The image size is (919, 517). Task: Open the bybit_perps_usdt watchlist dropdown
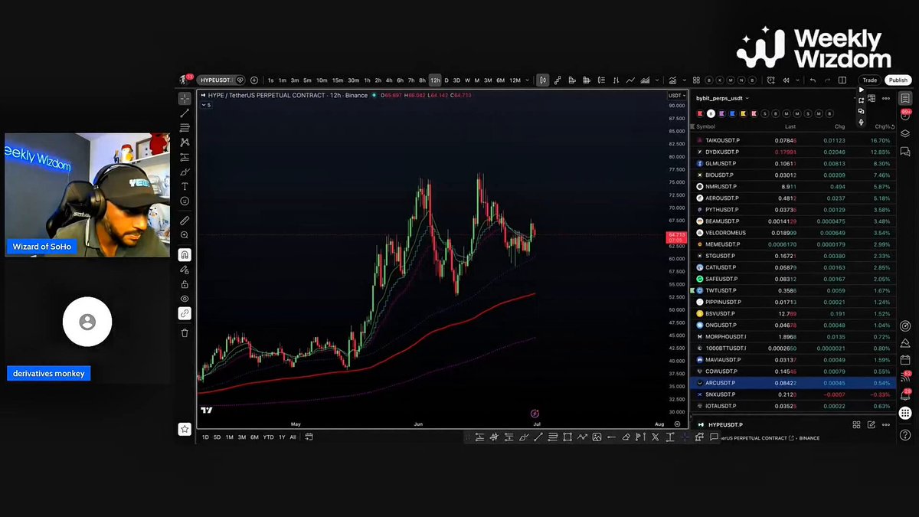click(x=722, y=98)
